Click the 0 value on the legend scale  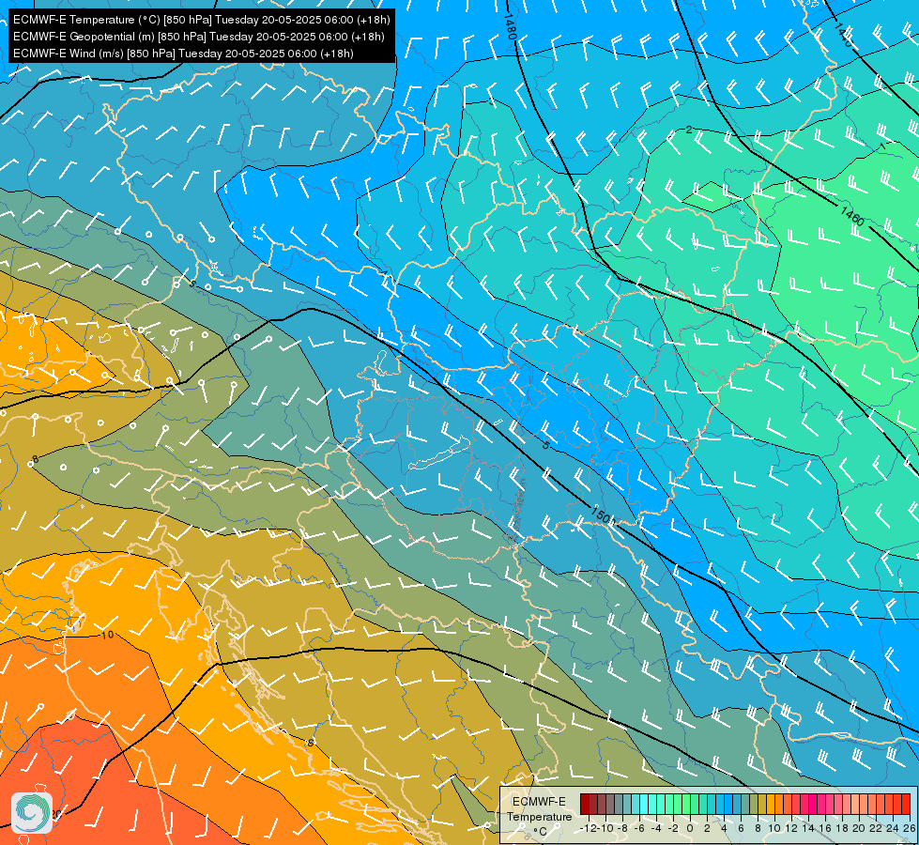pyautogui.click(x=690, y=828)
